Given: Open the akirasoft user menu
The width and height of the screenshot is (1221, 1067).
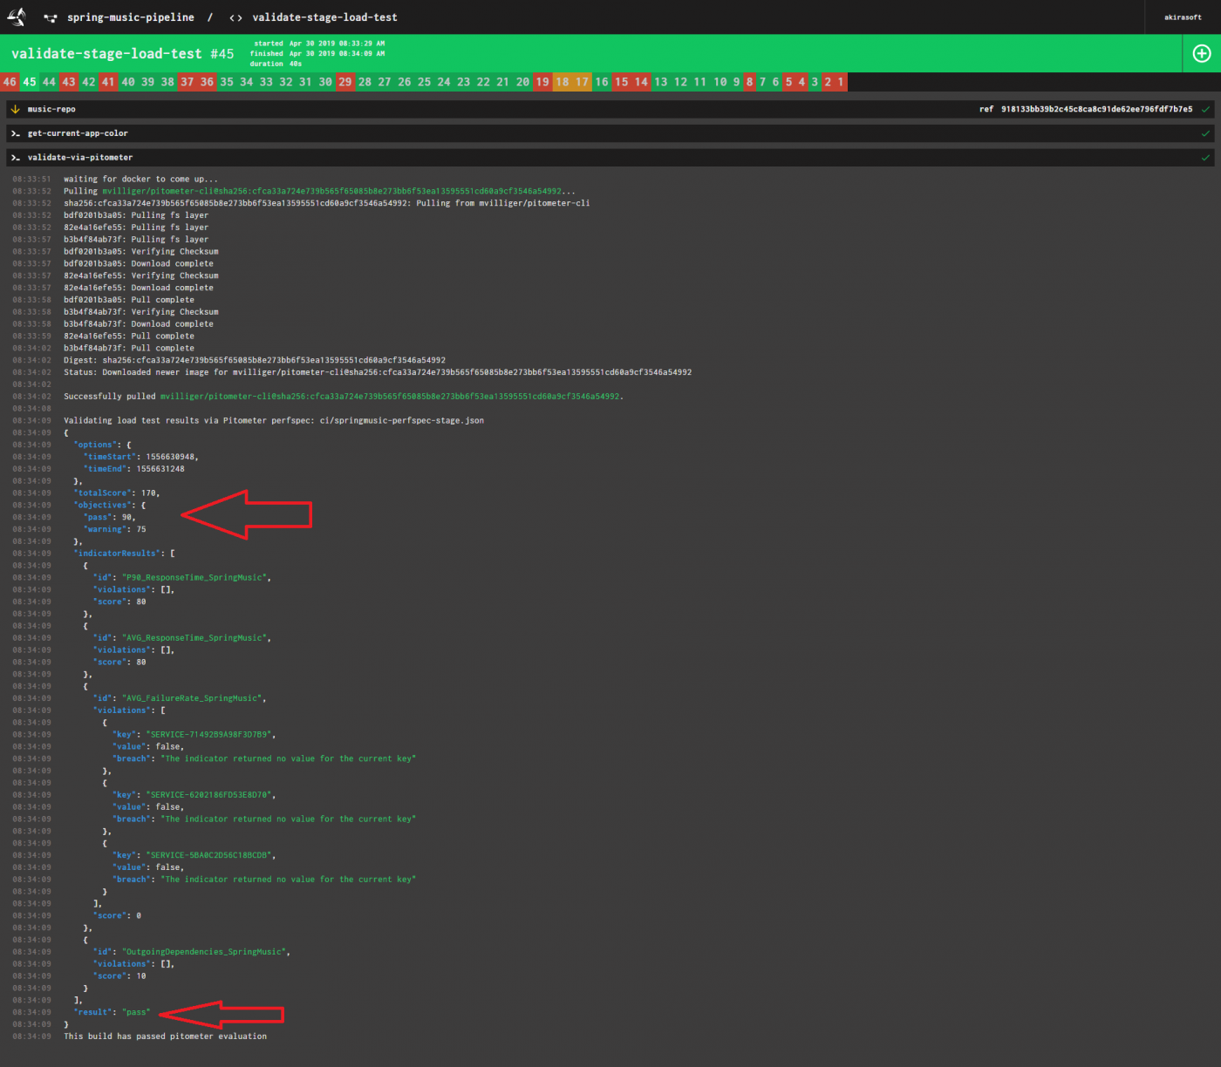Looking at the screenshot, I should 1183,17.
